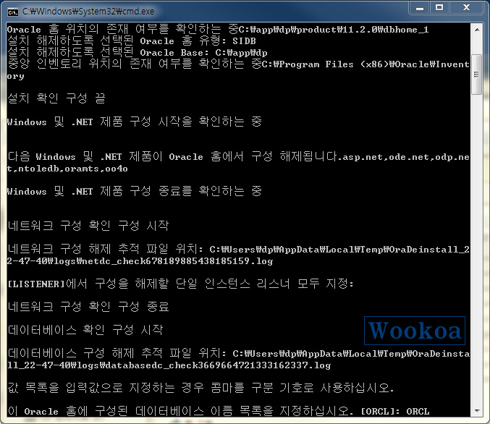Click 'Windows 및 .NET 제품 구성 시작을 확인하는 중'
Screen dimensions: 490x424
pos(135,122)
